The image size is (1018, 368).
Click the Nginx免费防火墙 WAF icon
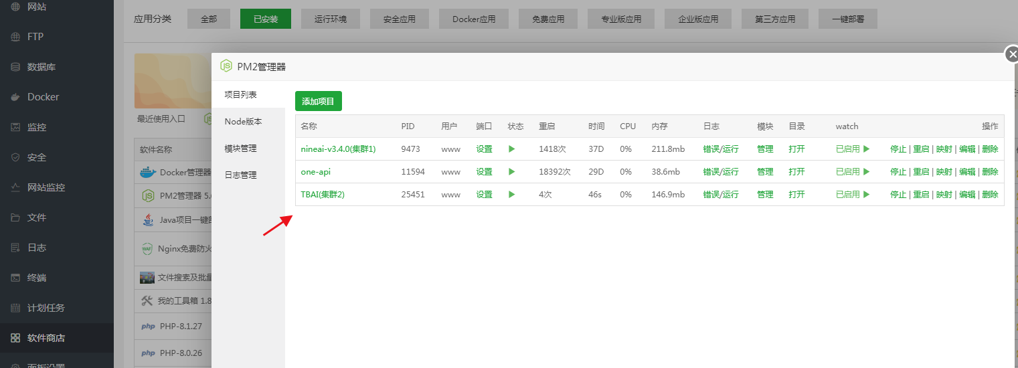point(147,249)
